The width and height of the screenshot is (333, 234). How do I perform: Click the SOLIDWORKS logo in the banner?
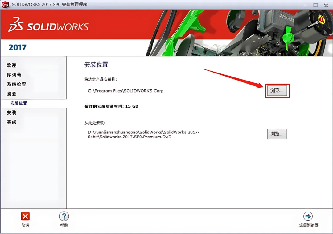point(49,25)
